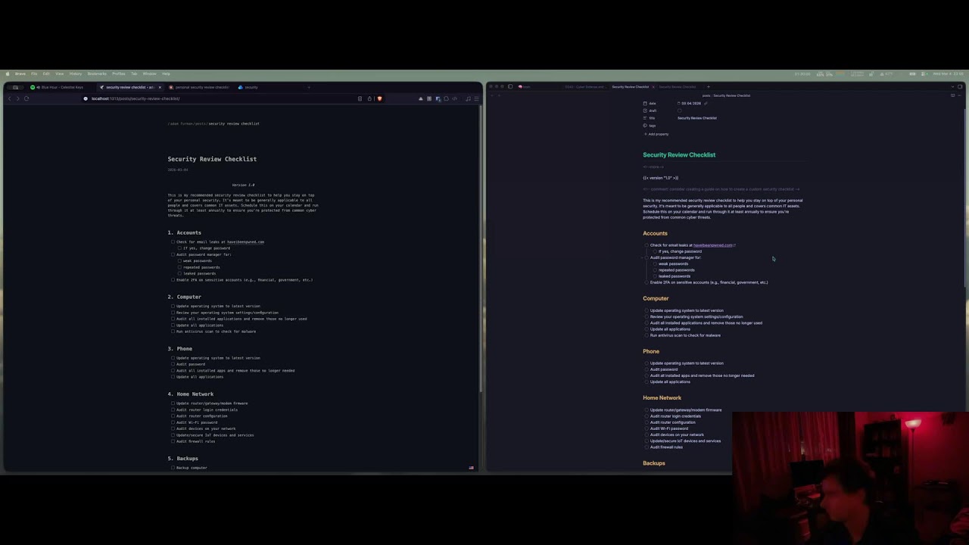Viewport: 969px width, 545px height.
Task: Toggle the sidebar button left of Brave's tabs
Action: coord(15,87)
